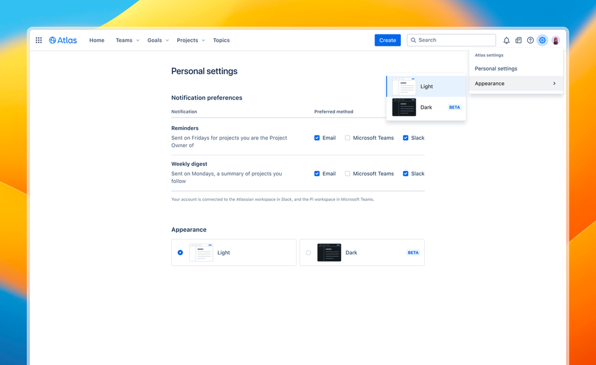
Task: Click the Weekly digest row title
Action: (x=189, y=163)
